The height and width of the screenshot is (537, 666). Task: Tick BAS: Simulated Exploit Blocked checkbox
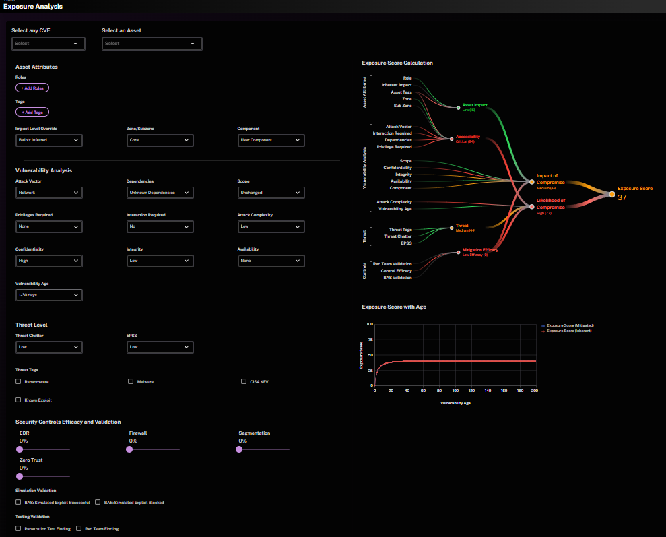coord(98,502)
